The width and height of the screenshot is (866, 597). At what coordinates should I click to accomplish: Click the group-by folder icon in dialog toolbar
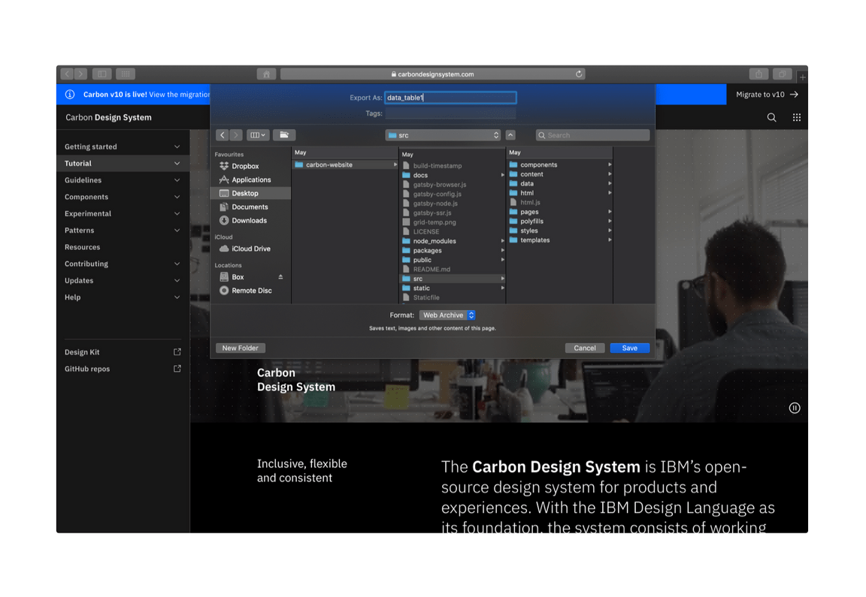pyautogui.click(x=284, y=135)
